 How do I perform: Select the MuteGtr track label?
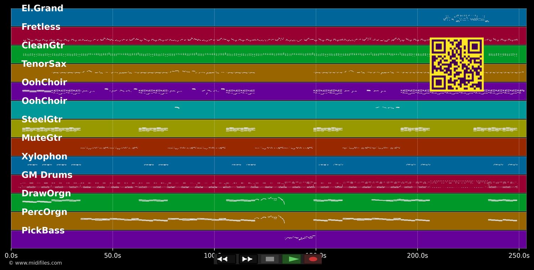[x=42, y=138]
